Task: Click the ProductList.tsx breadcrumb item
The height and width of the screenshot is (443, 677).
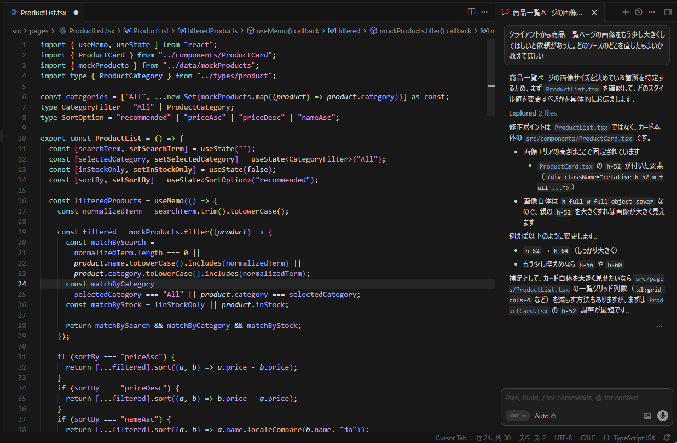Action: click(86, 31)
